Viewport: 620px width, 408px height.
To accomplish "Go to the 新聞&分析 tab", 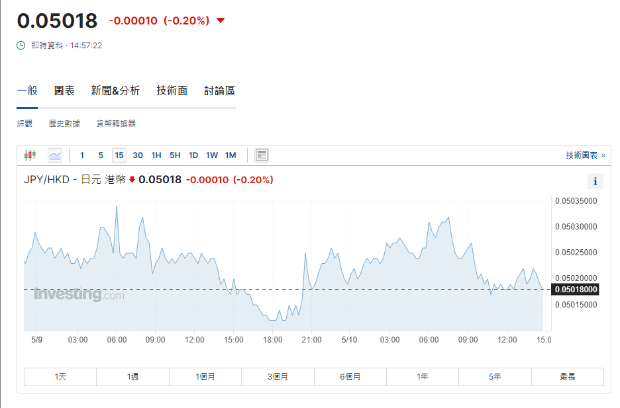I will pyautogui.click(x=115, y=91).
